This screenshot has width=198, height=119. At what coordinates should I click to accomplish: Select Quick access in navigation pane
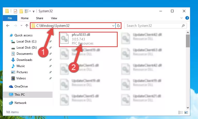23,35
